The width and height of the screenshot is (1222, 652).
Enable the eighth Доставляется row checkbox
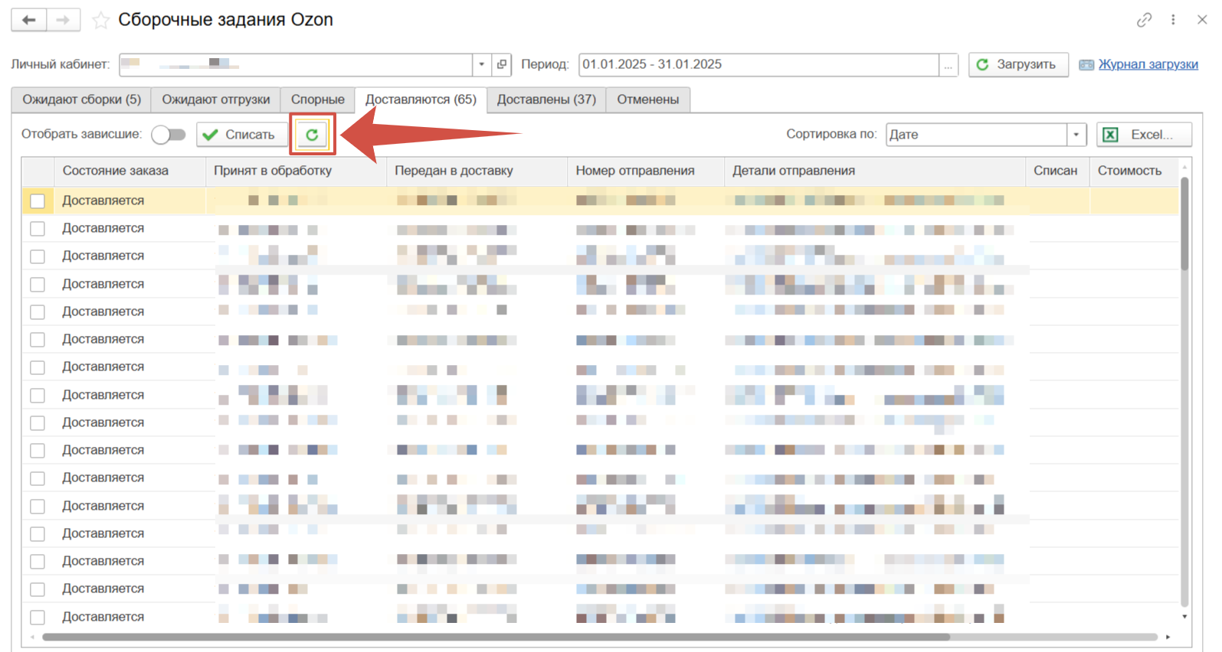(x=38, y=396)
